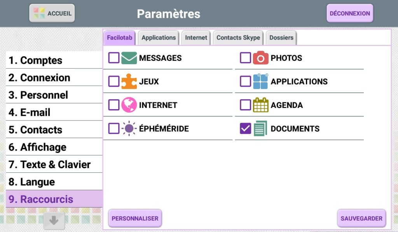Click the pink Internet globe icon
This screenshot has height=232, width=398.
129,105
